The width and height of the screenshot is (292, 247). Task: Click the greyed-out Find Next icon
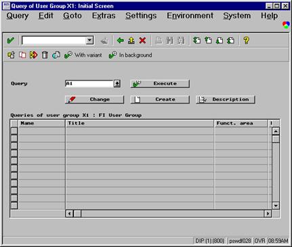point(181,41)
